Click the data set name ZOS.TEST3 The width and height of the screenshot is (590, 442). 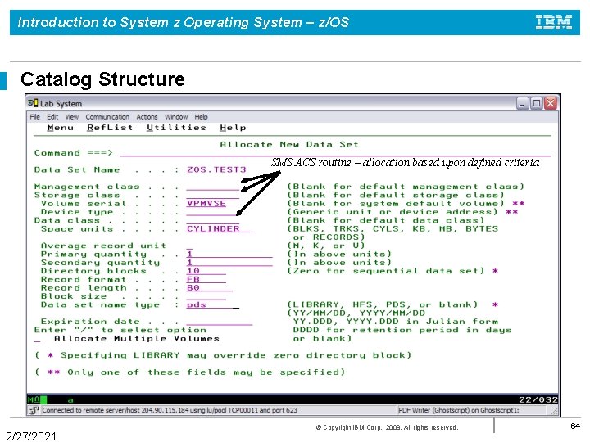click(216, 169)
